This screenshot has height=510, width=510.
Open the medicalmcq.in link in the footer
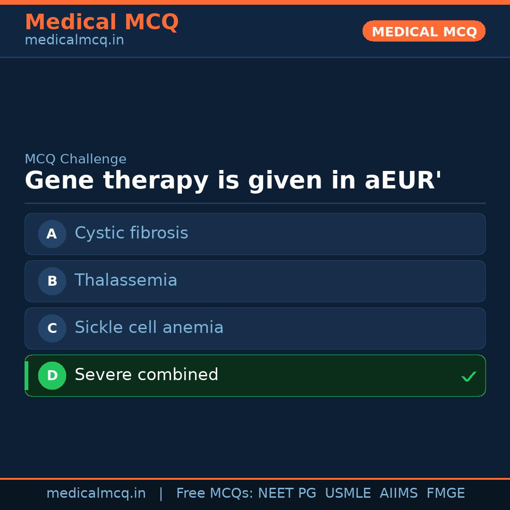(x=96, y=493)
